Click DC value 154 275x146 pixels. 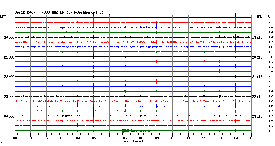[x=271, y=77]
